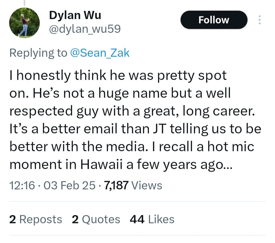Open the 2 Quotes list

pyautogui.click(x=96, y=219)
